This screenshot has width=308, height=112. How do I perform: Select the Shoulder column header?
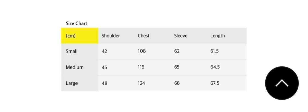(111, 36)
